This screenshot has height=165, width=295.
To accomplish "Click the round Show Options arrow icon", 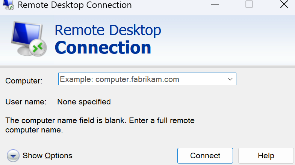I will (x=14, y=156).
